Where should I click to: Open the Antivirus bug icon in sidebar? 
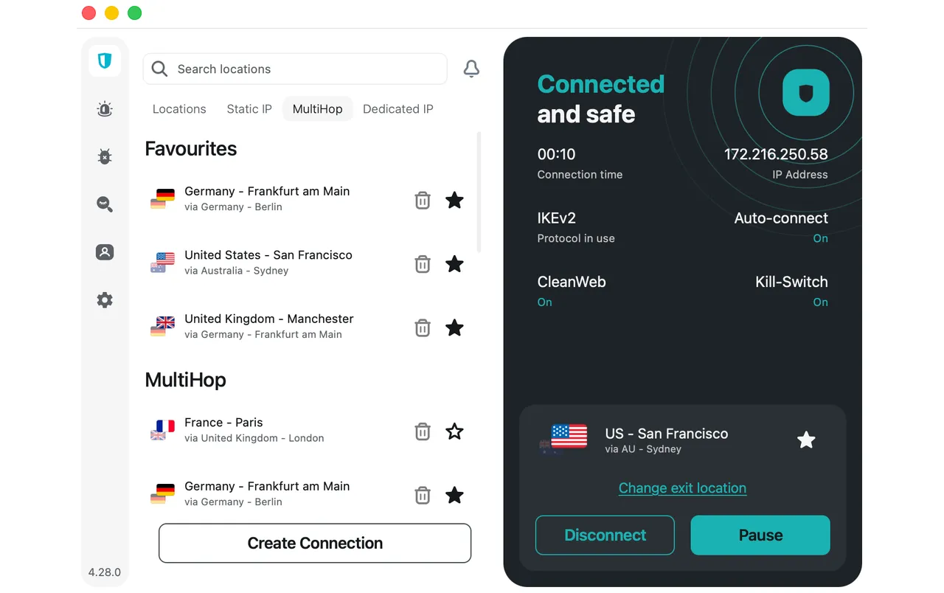tap(105, 156)
